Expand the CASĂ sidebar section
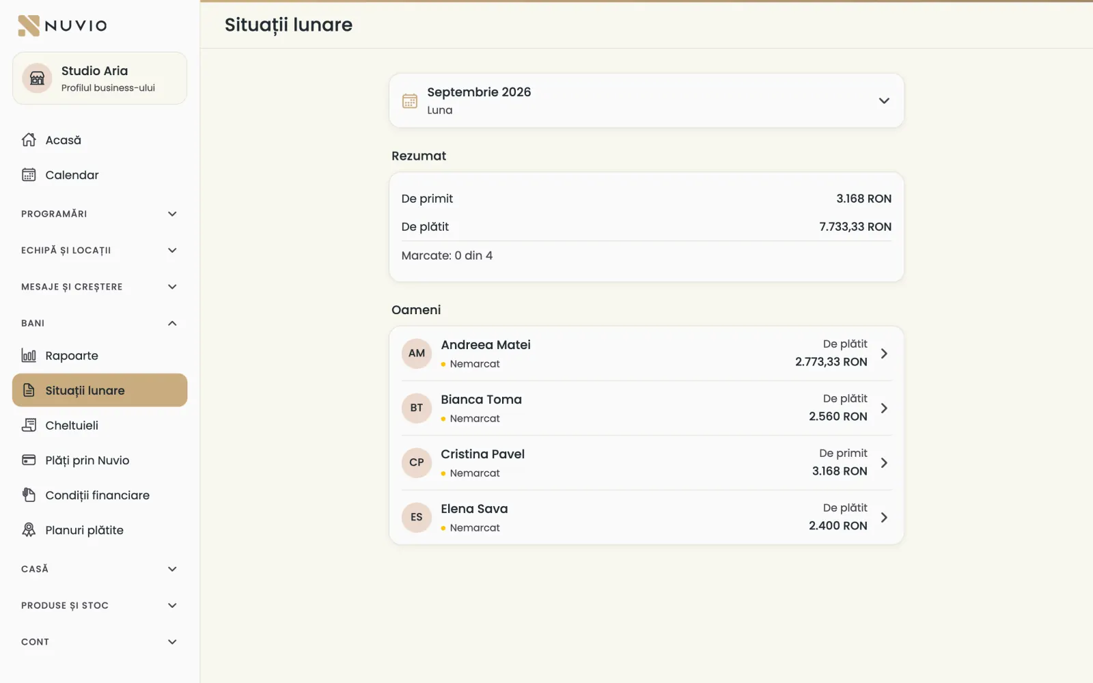The height and width of the screenshot is (683, 1093). point(100,569)
